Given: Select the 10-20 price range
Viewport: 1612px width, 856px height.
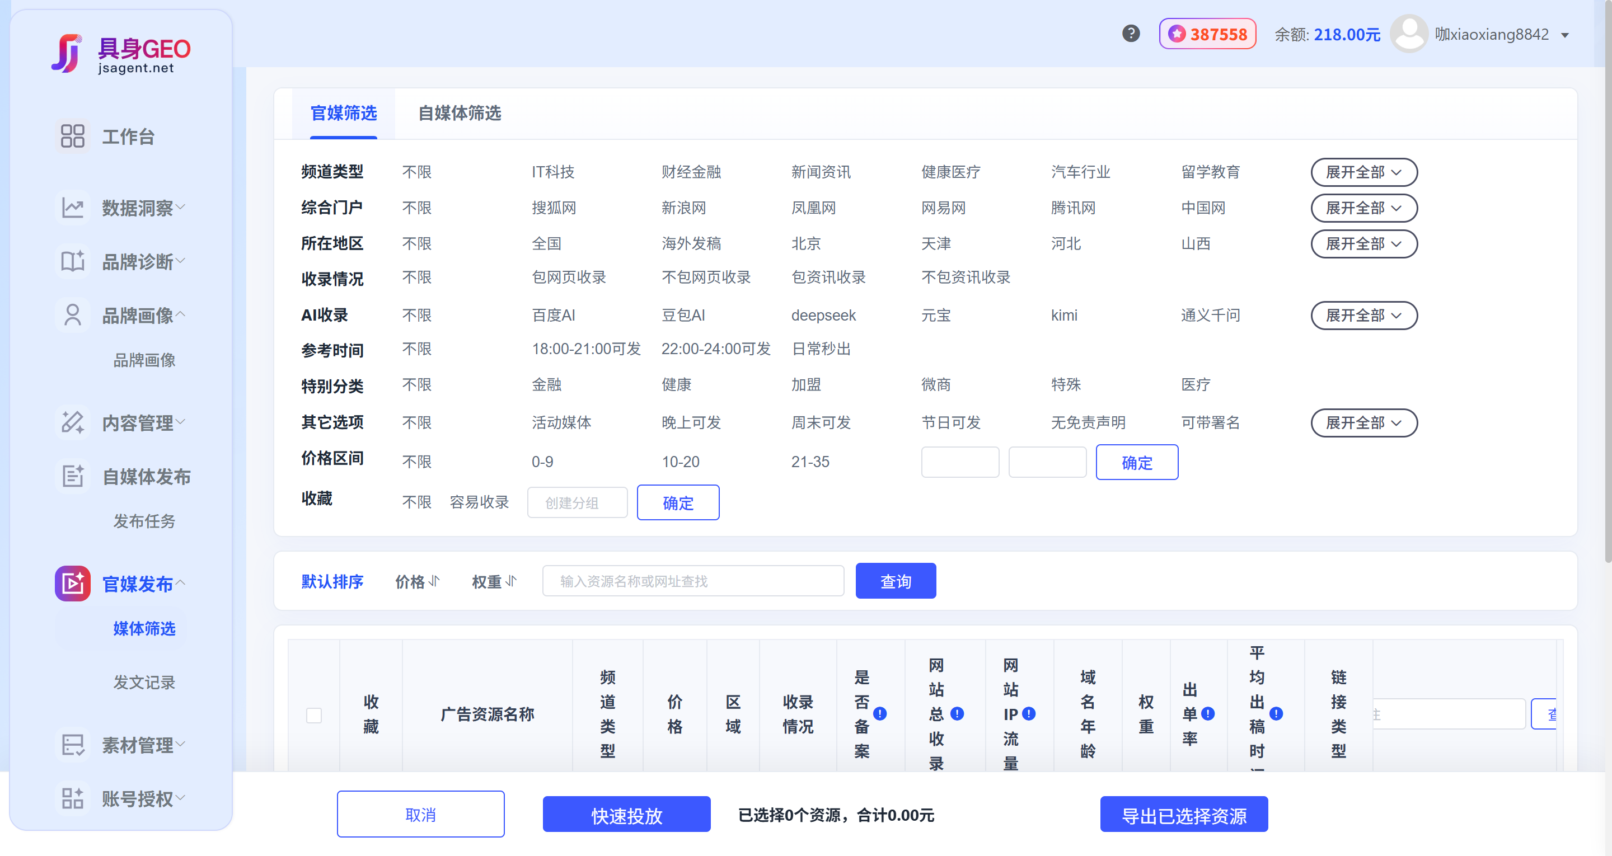Looking at the screenshot, I should pyautogui.click(x=680, y=462).
